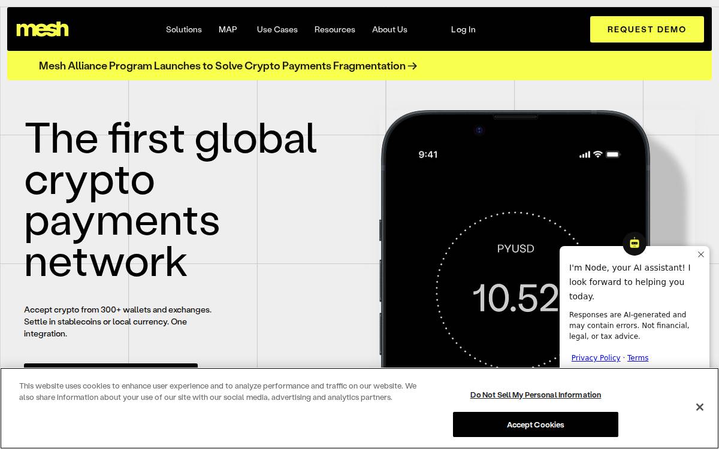Open the Terms link in chat
Screen dimensions: 719x449
click(638, 358)
